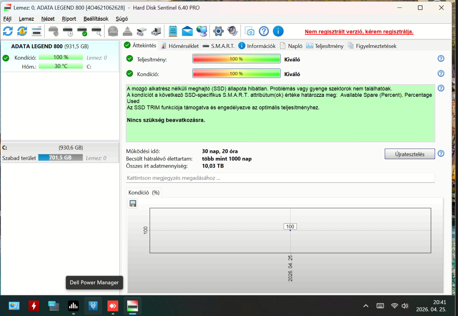The height and width of the screenshot is (316, 458).
Task: Open the Riport menu
Action: [x=69, y=19]
